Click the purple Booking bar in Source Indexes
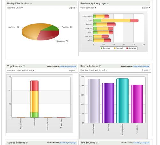 (x=108, y=103)
